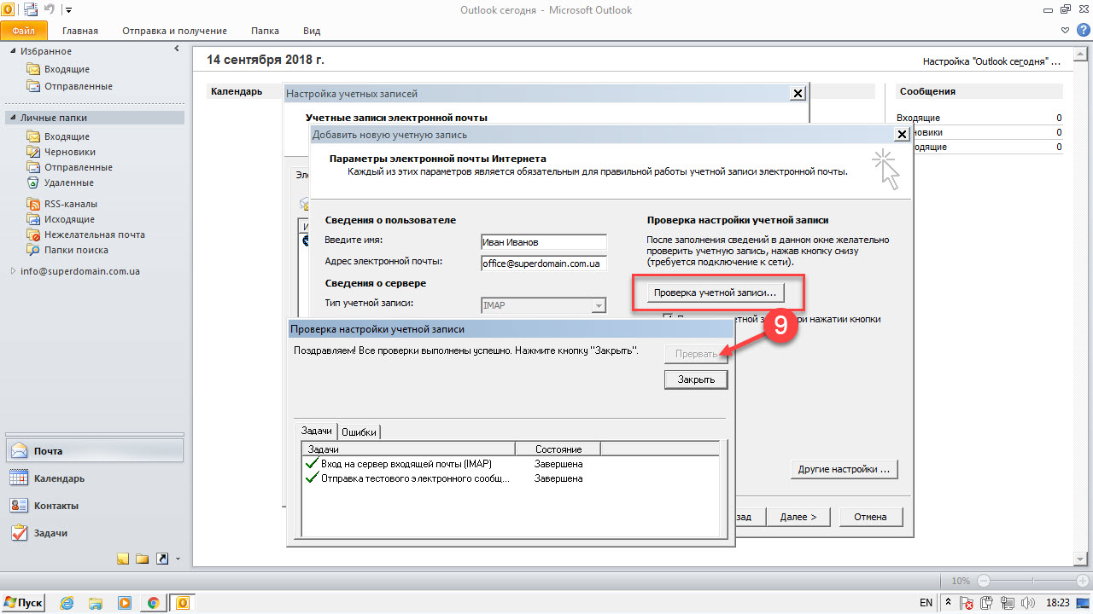Open the Файл tab
The width and height of the screenshot is (1093, 614).
coord(24,30)
